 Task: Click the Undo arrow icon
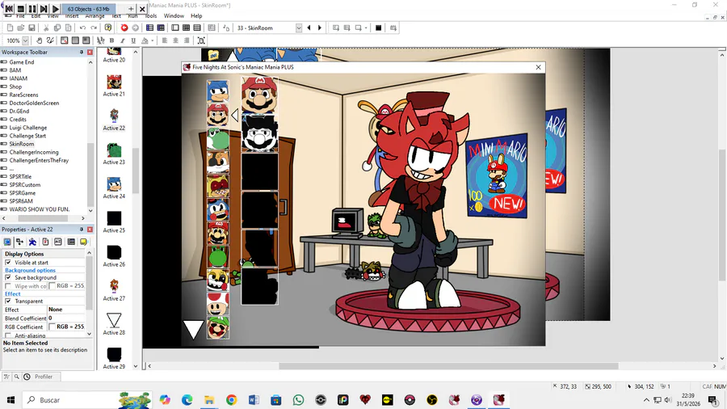(x=82, y=27)
